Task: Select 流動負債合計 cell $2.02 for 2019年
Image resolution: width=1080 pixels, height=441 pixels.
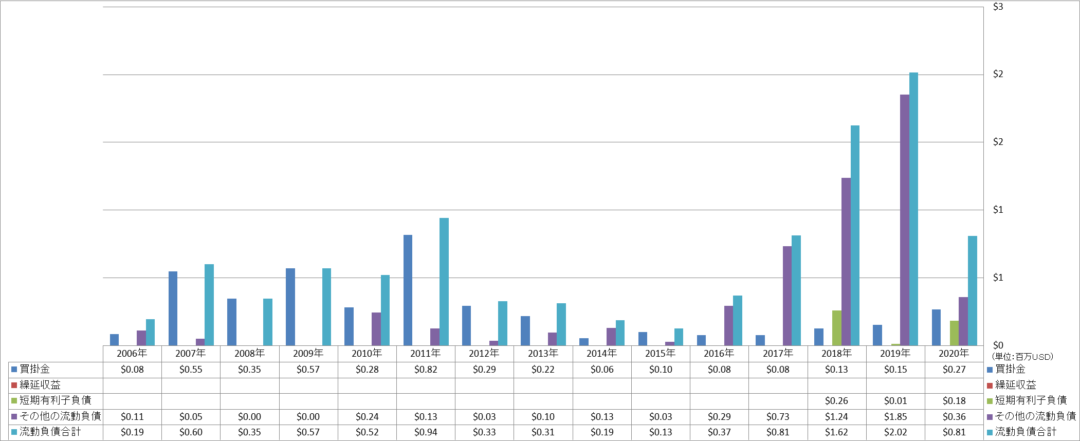Action: (x=895, y=432)
